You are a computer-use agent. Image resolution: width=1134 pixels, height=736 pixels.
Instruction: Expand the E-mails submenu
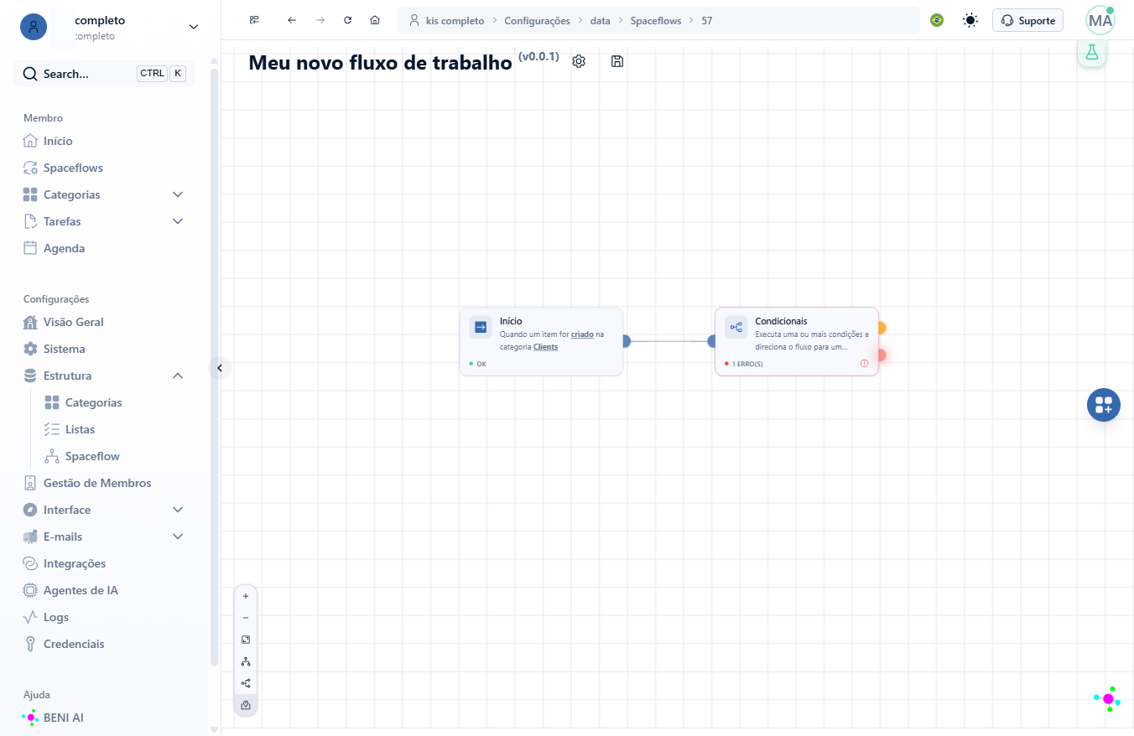tap(178, 536)
